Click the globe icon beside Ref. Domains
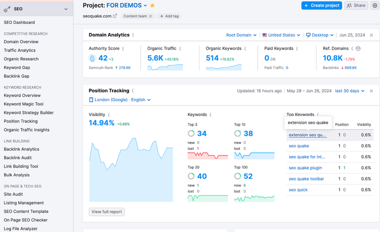The width and height of the screenshot is (380, 232). pos(358,49)
